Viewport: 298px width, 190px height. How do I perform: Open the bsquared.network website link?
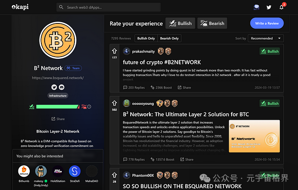coord(58,78)
